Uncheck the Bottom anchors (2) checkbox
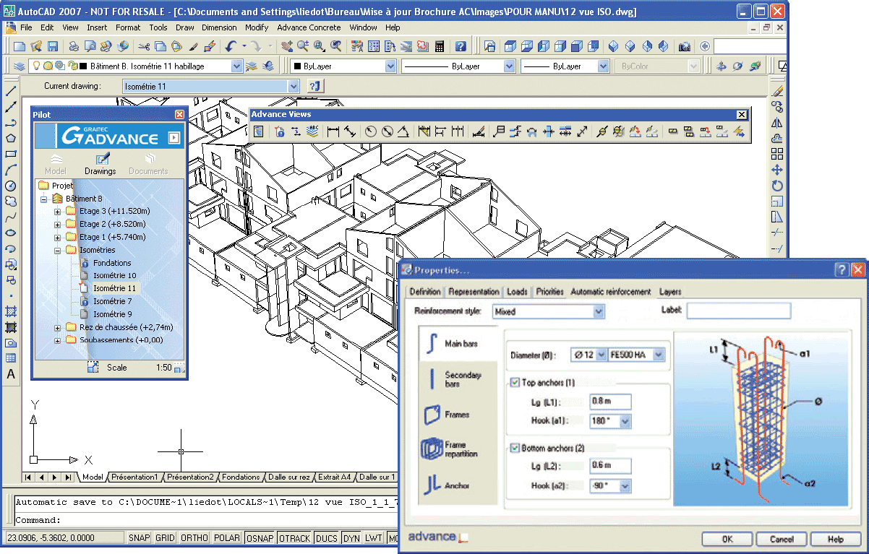 coord(515,448)
